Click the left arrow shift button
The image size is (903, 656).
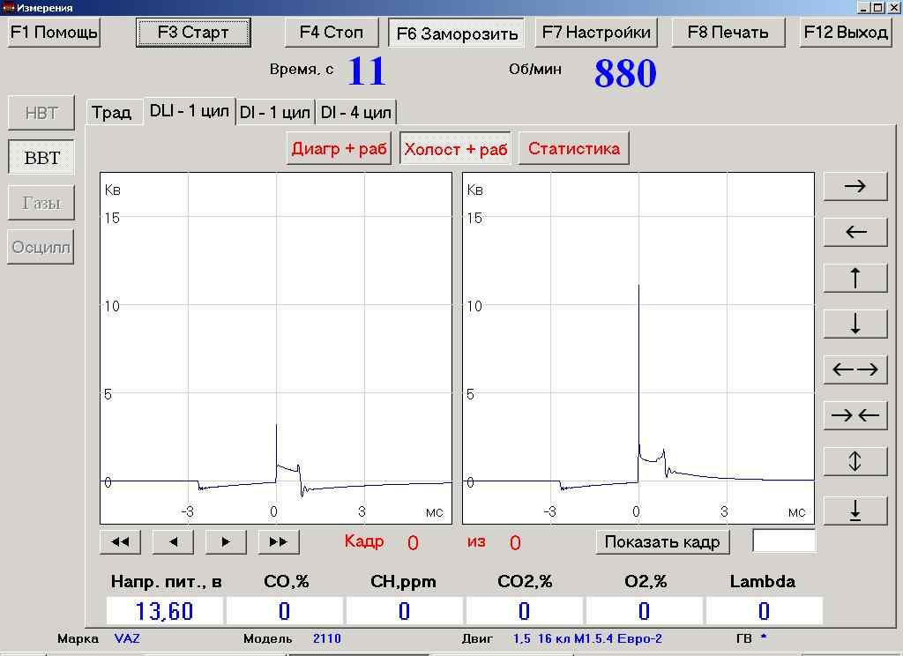pyautogui.click(x=855, y=232)
